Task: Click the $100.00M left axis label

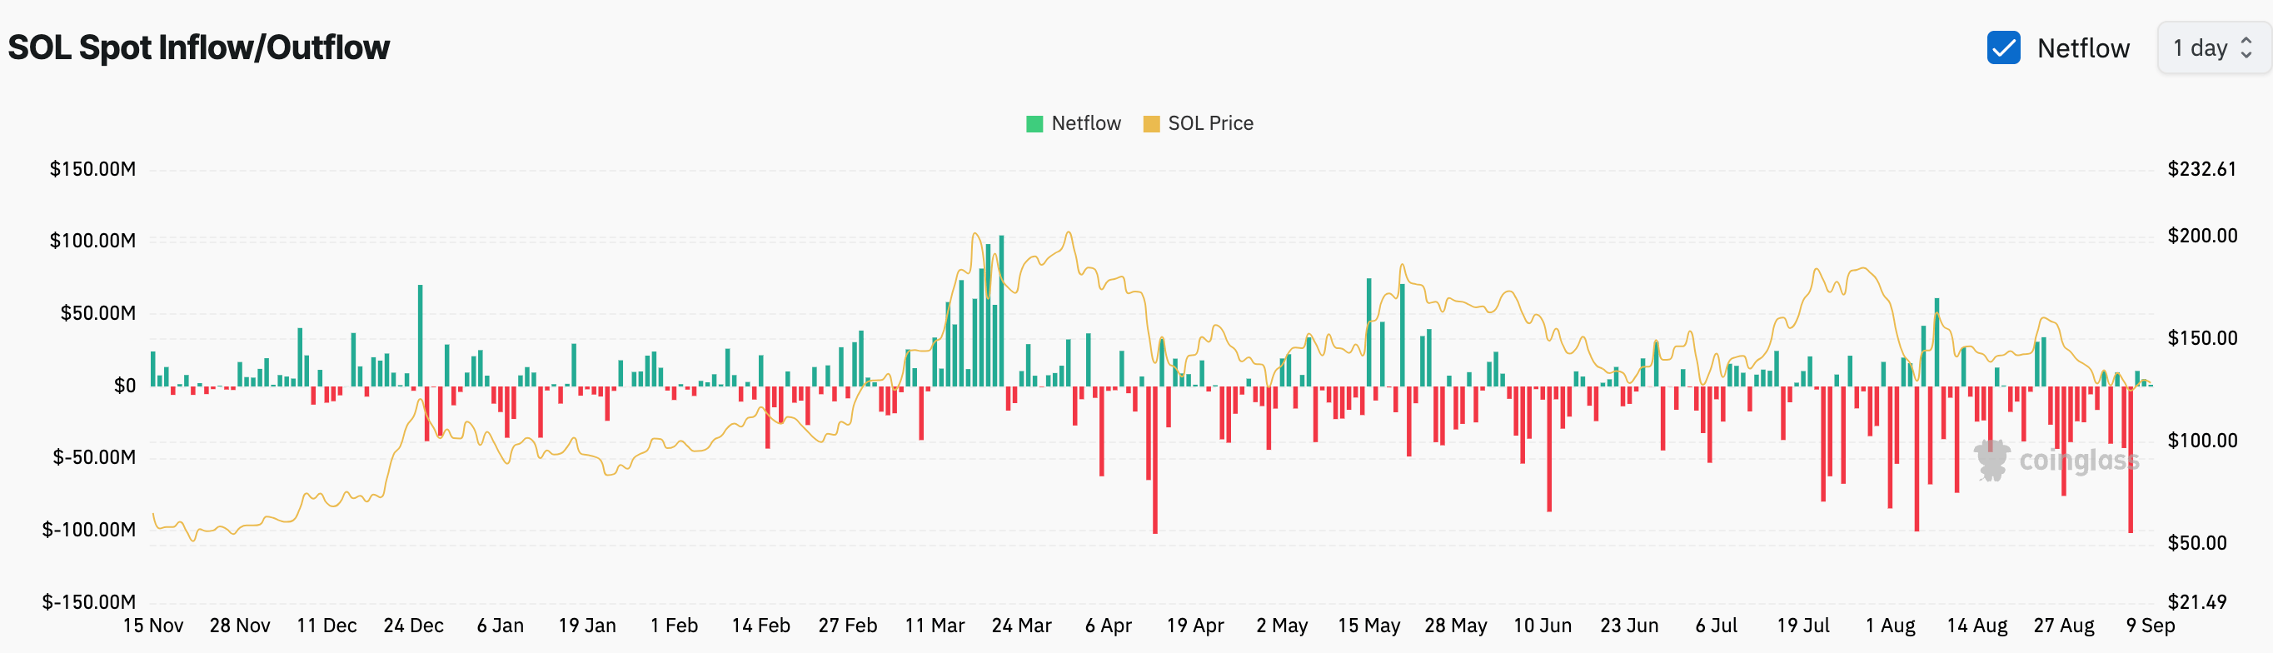Action: click(x=92, y=241)
